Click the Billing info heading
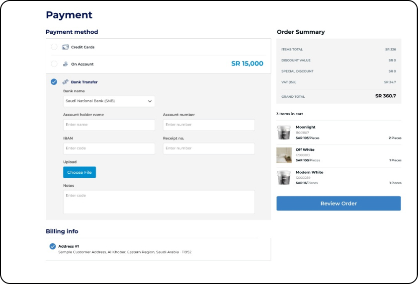This screenshot has width=418, height=284. (62, 231)
